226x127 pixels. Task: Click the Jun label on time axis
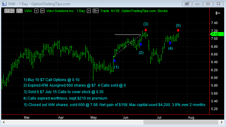pyautogui.click(x=126, y=117)
